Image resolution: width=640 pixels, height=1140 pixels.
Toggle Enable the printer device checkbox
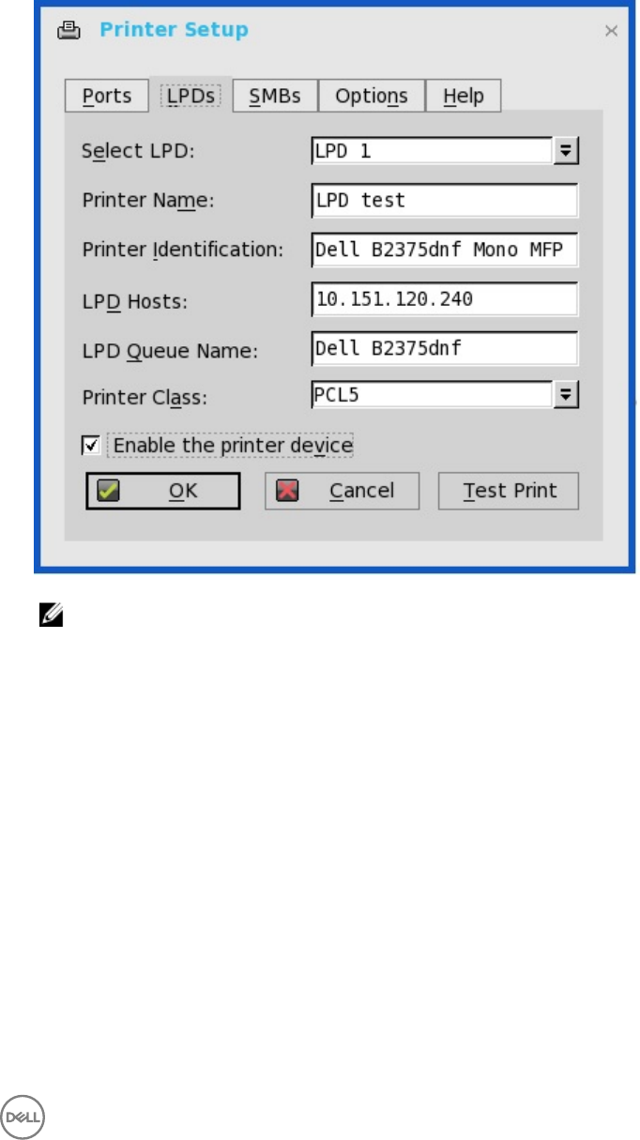[x=91, y=444]
